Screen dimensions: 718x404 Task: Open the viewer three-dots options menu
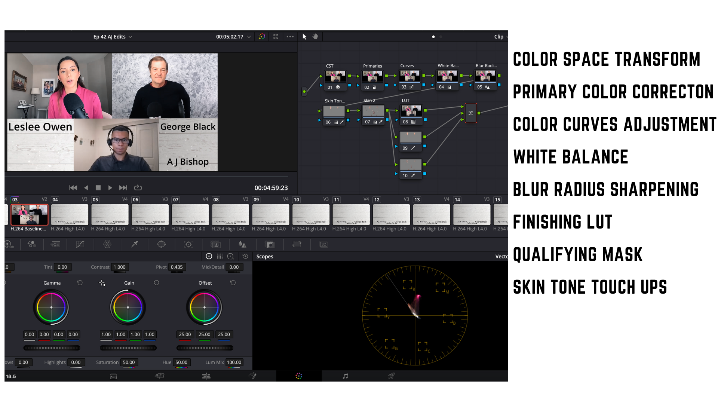290,37
